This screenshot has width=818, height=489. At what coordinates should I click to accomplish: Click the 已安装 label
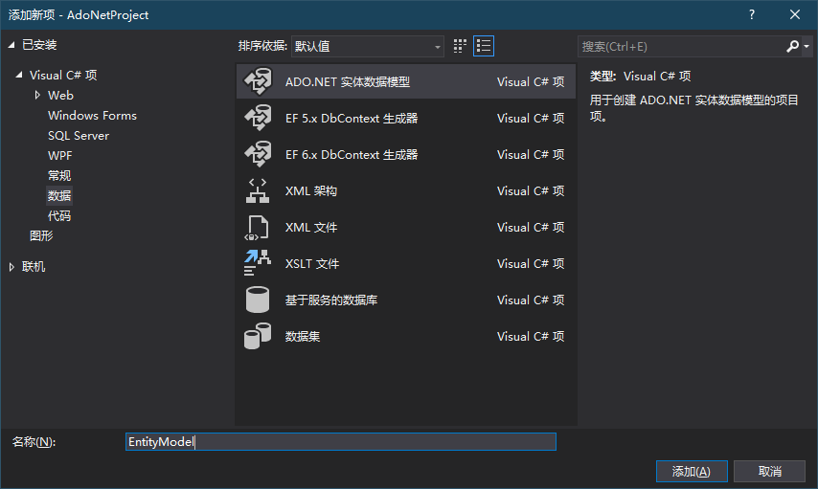pyautogui.click(x=39, y=45)
